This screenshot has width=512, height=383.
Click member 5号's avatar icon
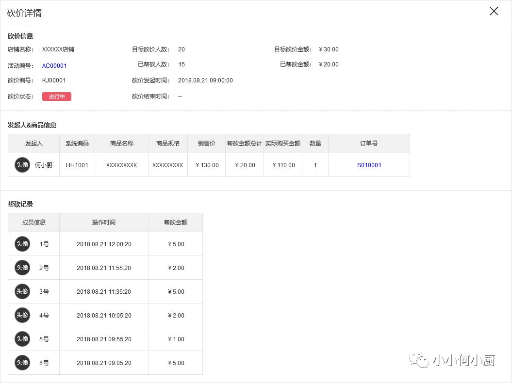tap(22, 339)
